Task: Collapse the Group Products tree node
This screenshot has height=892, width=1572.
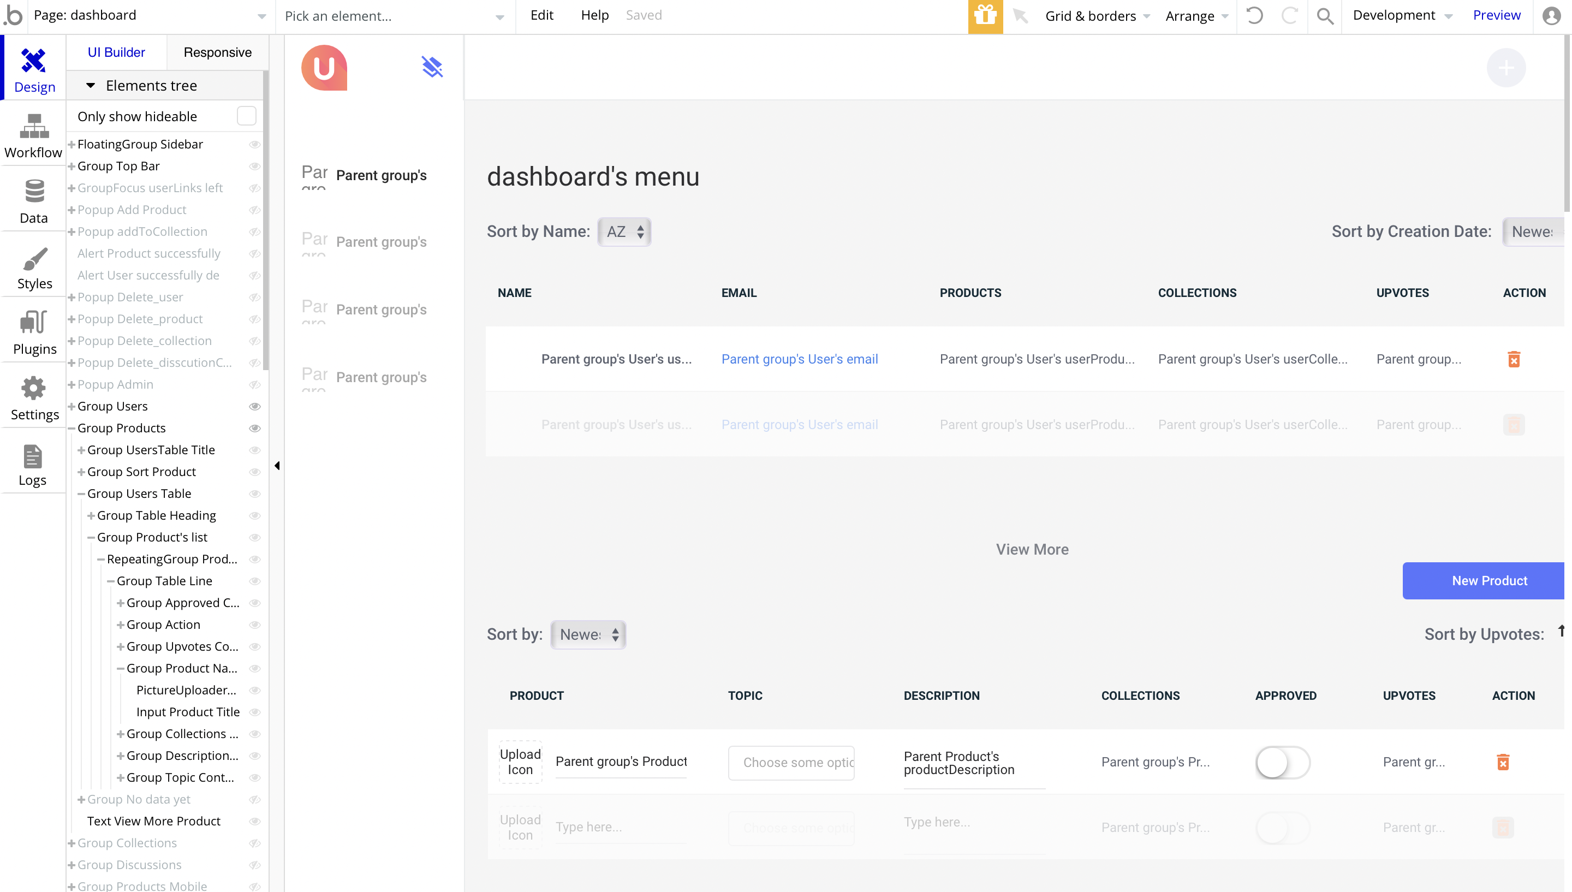Action: (x=72, y=428)
